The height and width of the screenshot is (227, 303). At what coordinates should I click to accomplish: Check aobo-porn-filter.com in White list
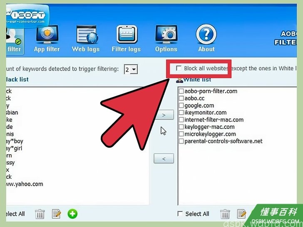(181, 91)
